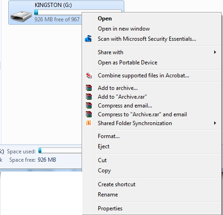Click the KINGSTON (G:) drive icon
This screenshot has width=223, height=215.
21,16
